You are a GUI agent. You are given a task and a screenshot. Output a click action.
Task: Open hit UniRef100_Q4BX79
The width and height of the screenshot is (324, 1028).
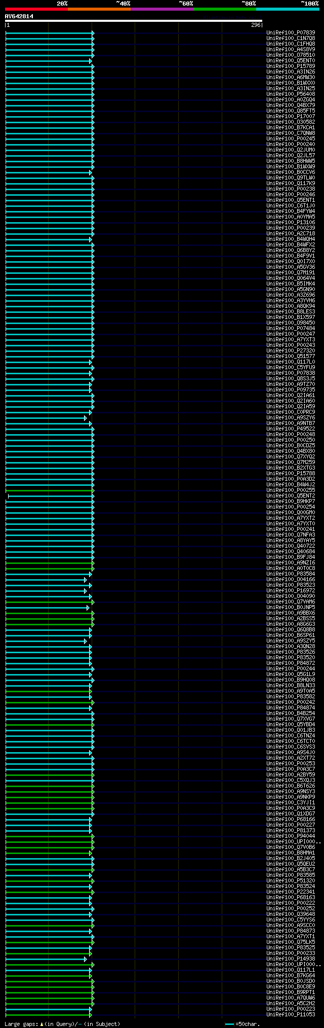point(291,105)
